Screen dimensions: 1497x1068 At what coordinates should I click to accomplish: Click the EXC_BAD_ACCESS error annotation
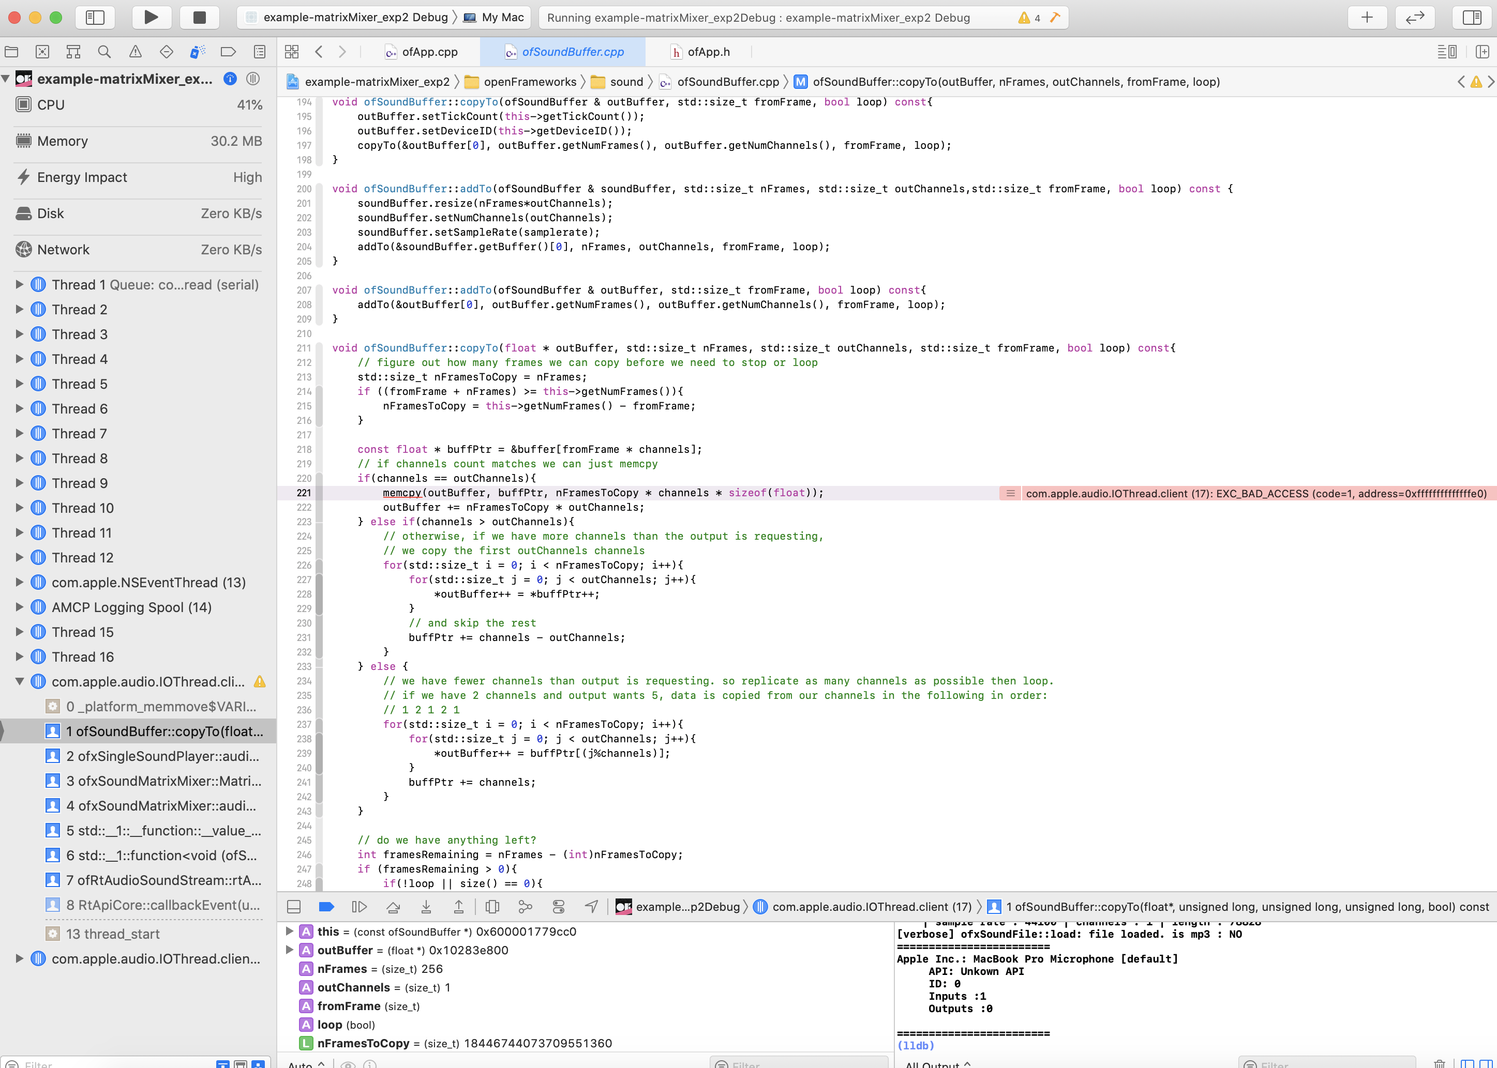[1255, 493]
